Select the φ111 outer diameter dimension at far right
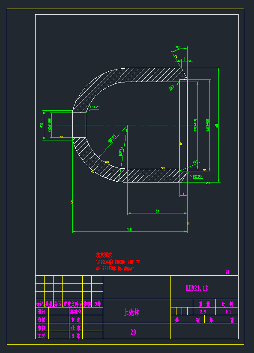 coord(217,125)
